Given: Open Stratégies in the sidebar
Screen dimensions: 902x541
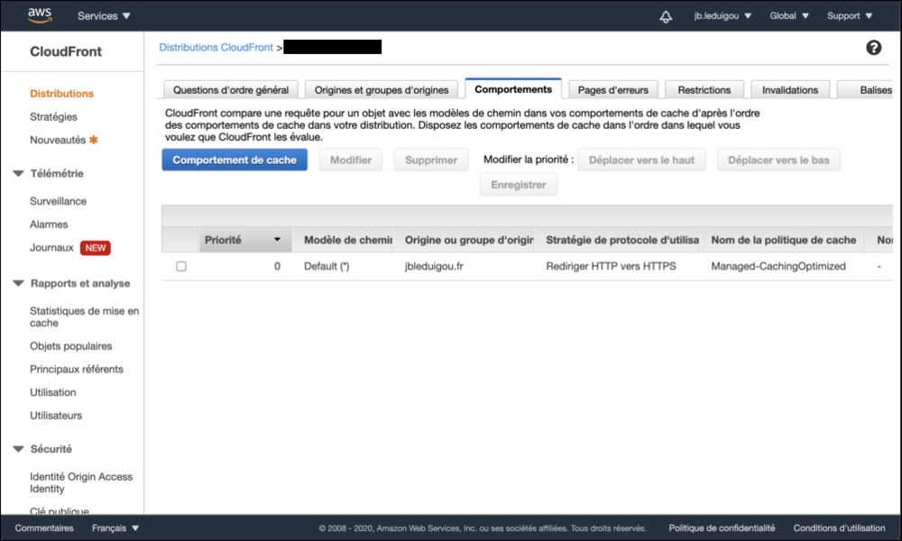Looking at the screenshot, I should pos(53,116).
